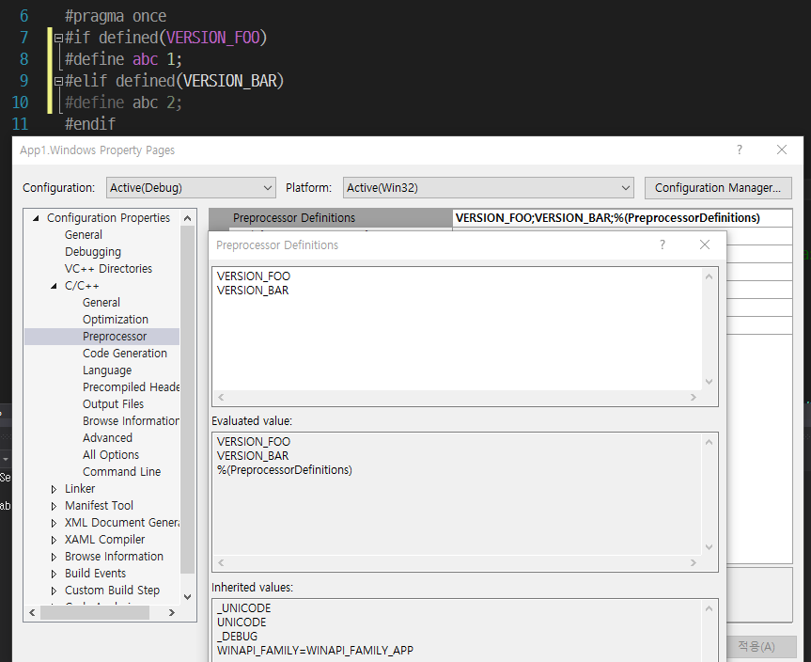Close the Preprocessor Definitions dialog
The image size is (811, 662).
(705, 244)
